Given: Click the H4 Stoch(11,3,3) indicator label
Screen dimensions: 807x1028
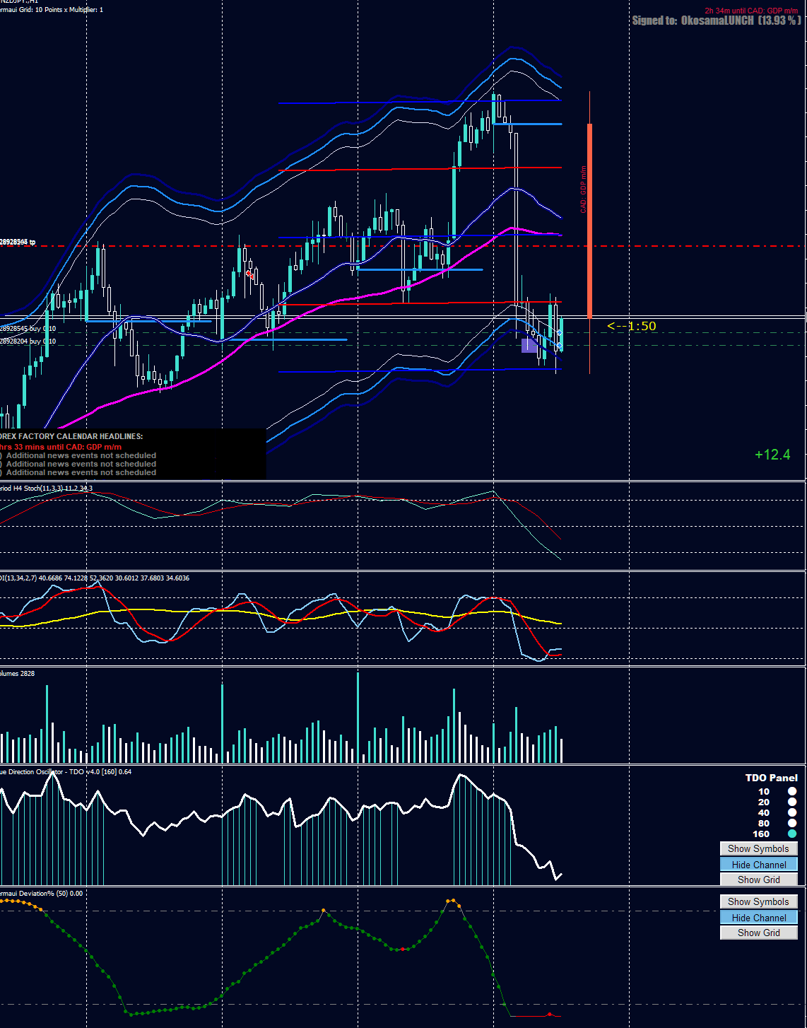Looking at the screenshot, I should tap(46, 489).
